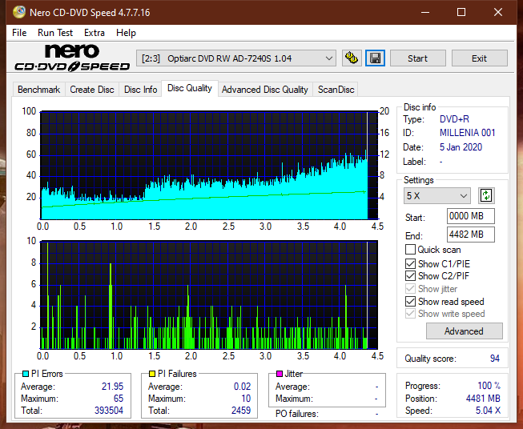Click the End position field 4482 MB

471,235
